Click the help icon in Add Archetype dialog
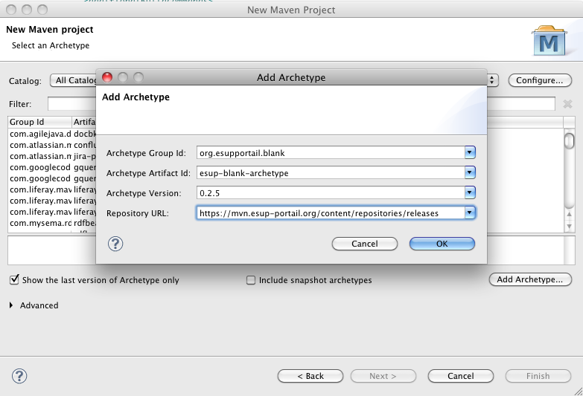 tap(115, 244)
